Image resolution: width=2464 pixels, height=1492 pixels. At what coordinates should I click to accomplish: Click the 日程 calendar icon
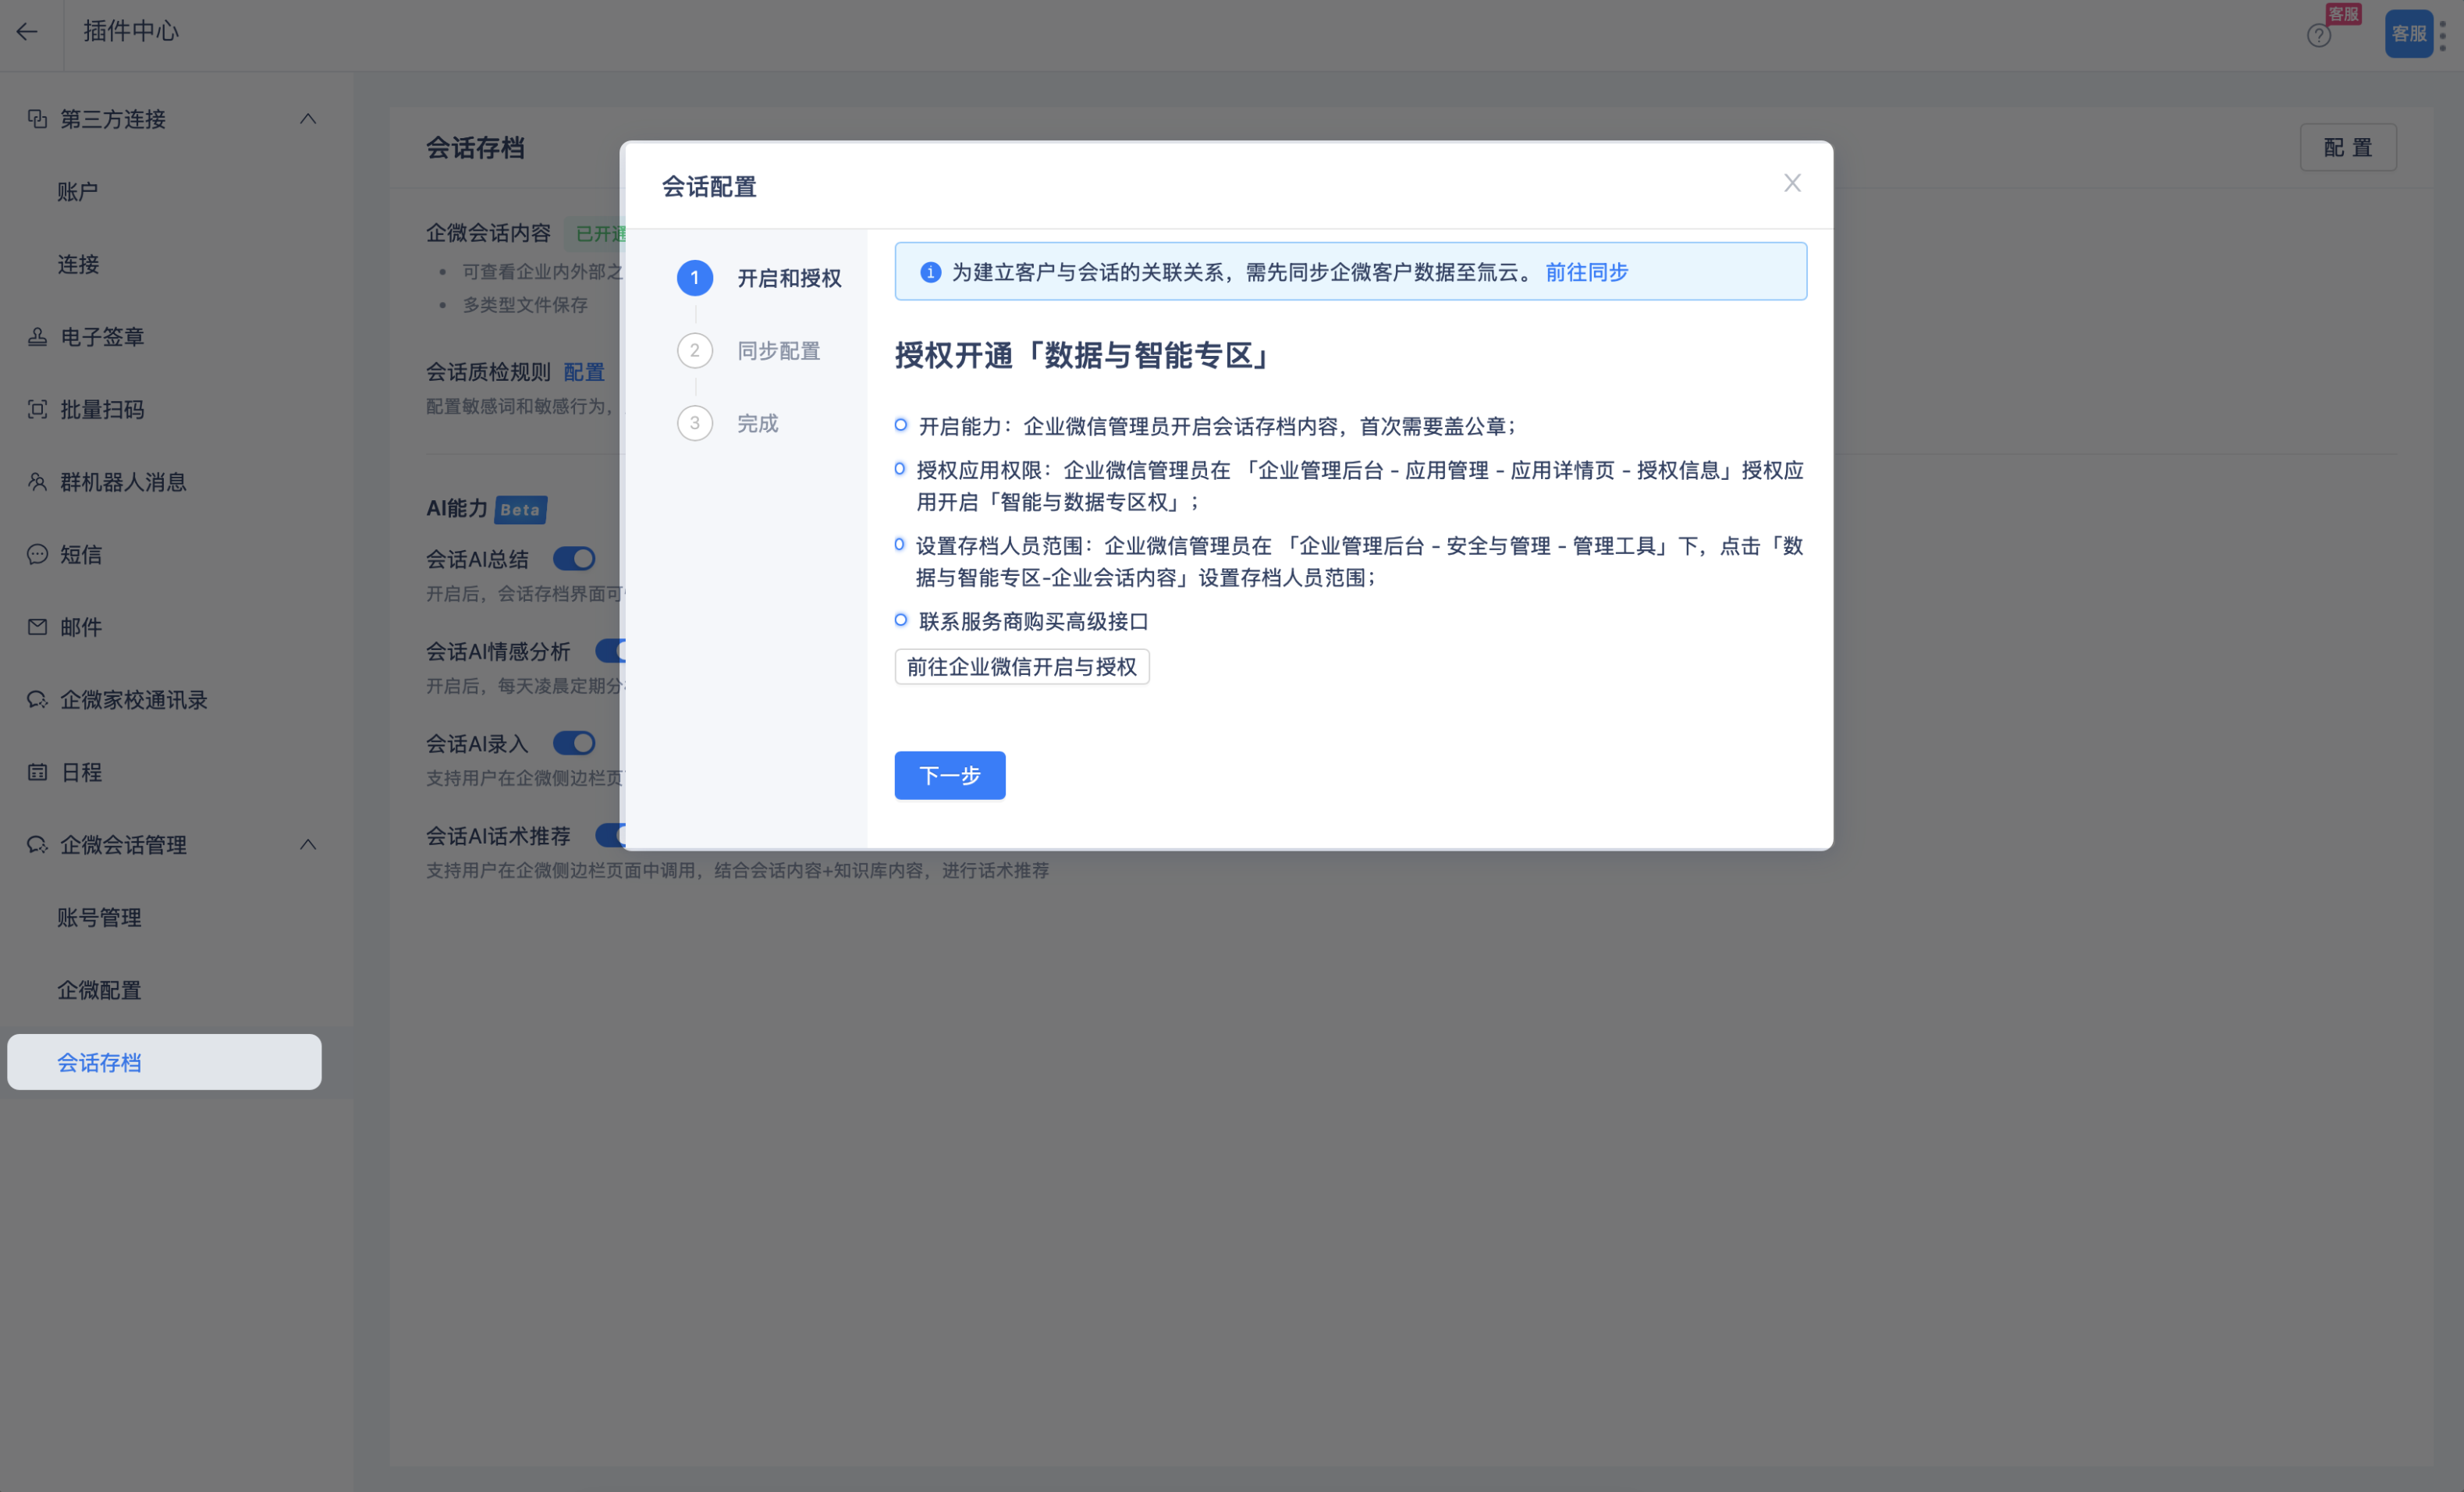37,772
